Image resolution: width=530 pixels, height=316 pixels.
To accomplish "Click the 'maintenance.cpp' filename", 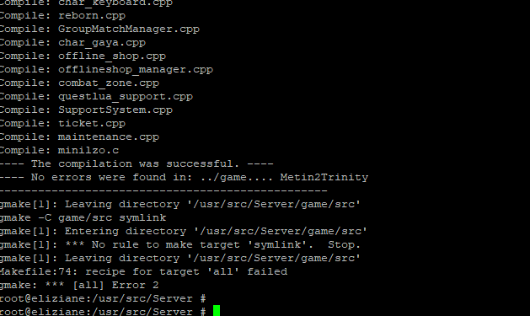I will pyautogui.click(x=109, y=137).
